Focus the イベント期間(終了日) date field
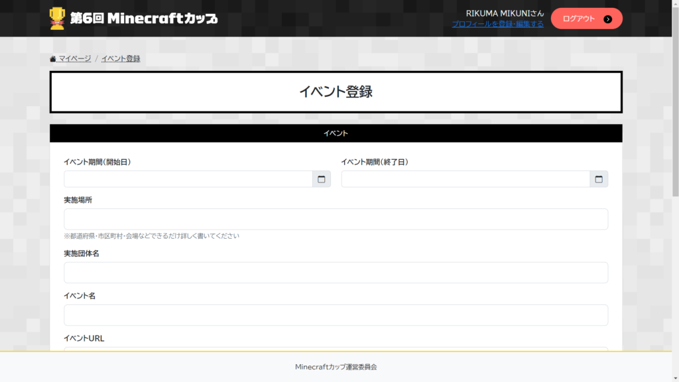The height and width of the screenshot is (382, 679). pyautogui.click(x=465, y=179)
